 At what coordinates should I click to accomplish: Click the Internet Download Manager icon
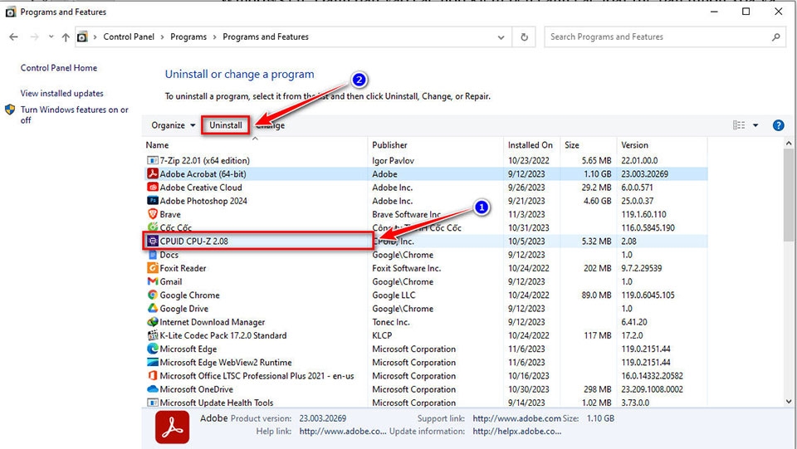(152, 322)
